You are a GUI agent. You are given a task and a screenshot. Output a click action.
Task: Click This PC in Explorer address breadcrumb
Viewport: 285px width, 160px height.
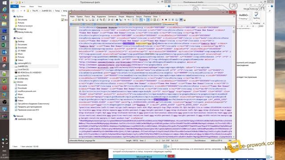tap(35, 11)
